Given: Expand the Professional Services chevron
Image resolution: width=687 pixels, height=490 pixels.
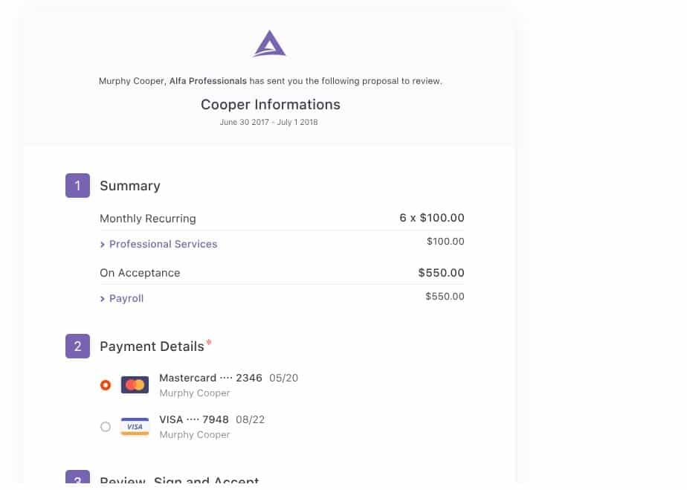Looking at the screenshot, I should tap(103, 245).
